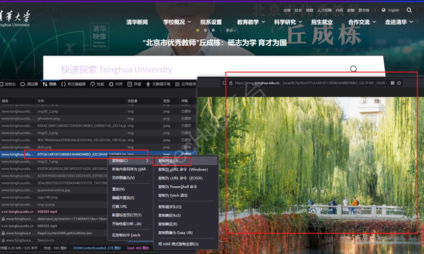Open the 样式编辑器 style editor panel
The image size is (424, 254).
(x=73, y=84)
